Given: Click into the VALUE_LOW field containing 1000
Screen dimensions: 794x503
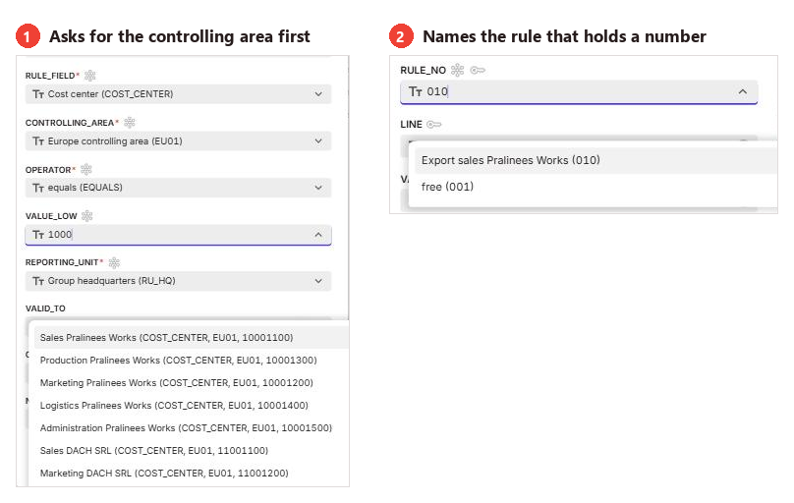Looking at the screenshot, I should 178,235.
